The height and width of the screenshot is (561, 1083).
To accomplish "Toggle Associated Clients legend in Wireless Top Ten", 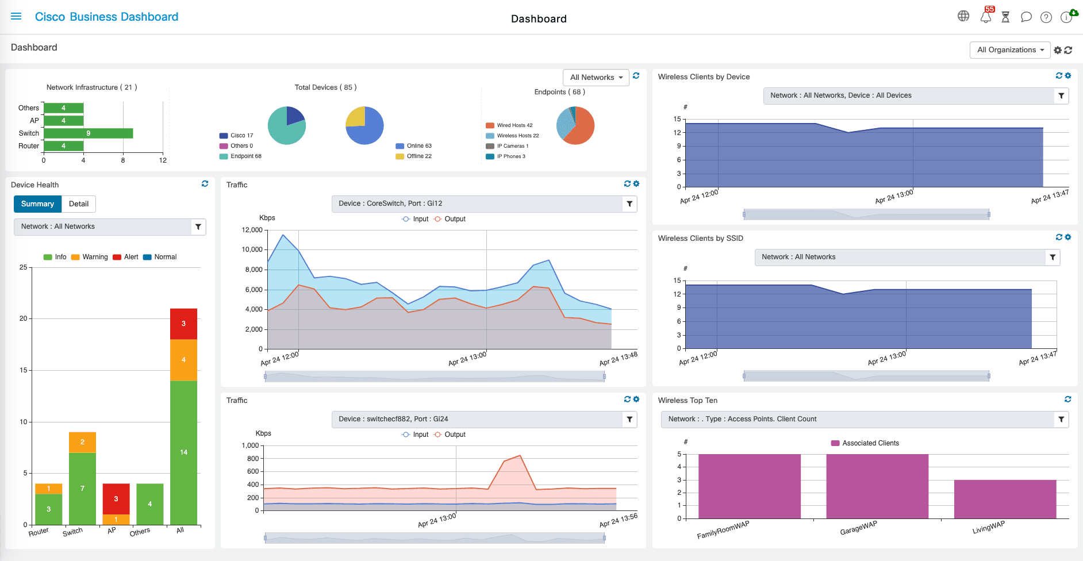I will click(x=865, y=443).
